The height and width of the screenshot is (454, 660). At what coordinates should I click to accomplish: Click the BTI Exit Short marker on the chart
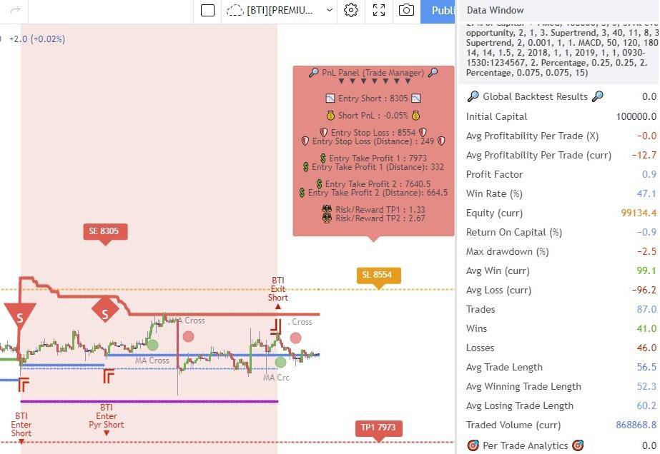277,288
